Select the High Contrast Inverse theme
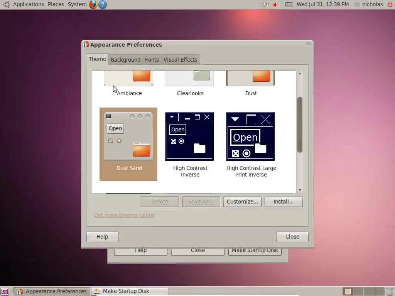The image size is (395, 296). (189, 144)
